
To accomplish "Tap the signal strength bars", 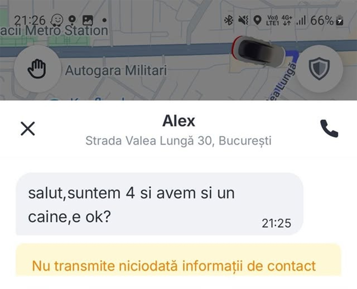I will (x=301, y=20).
